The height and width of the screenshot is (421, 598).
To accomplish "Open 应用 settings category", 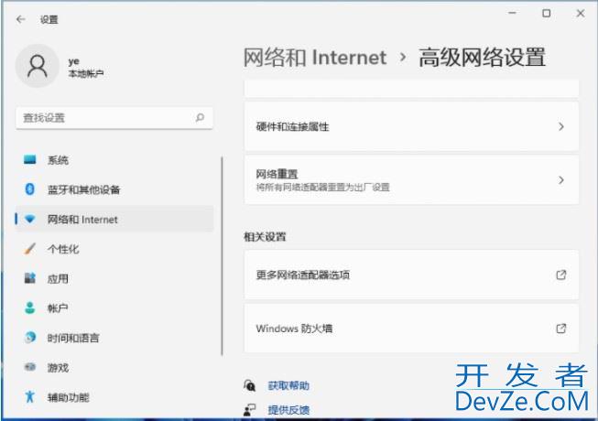I will pyautogui.click(x=114, y=278).
